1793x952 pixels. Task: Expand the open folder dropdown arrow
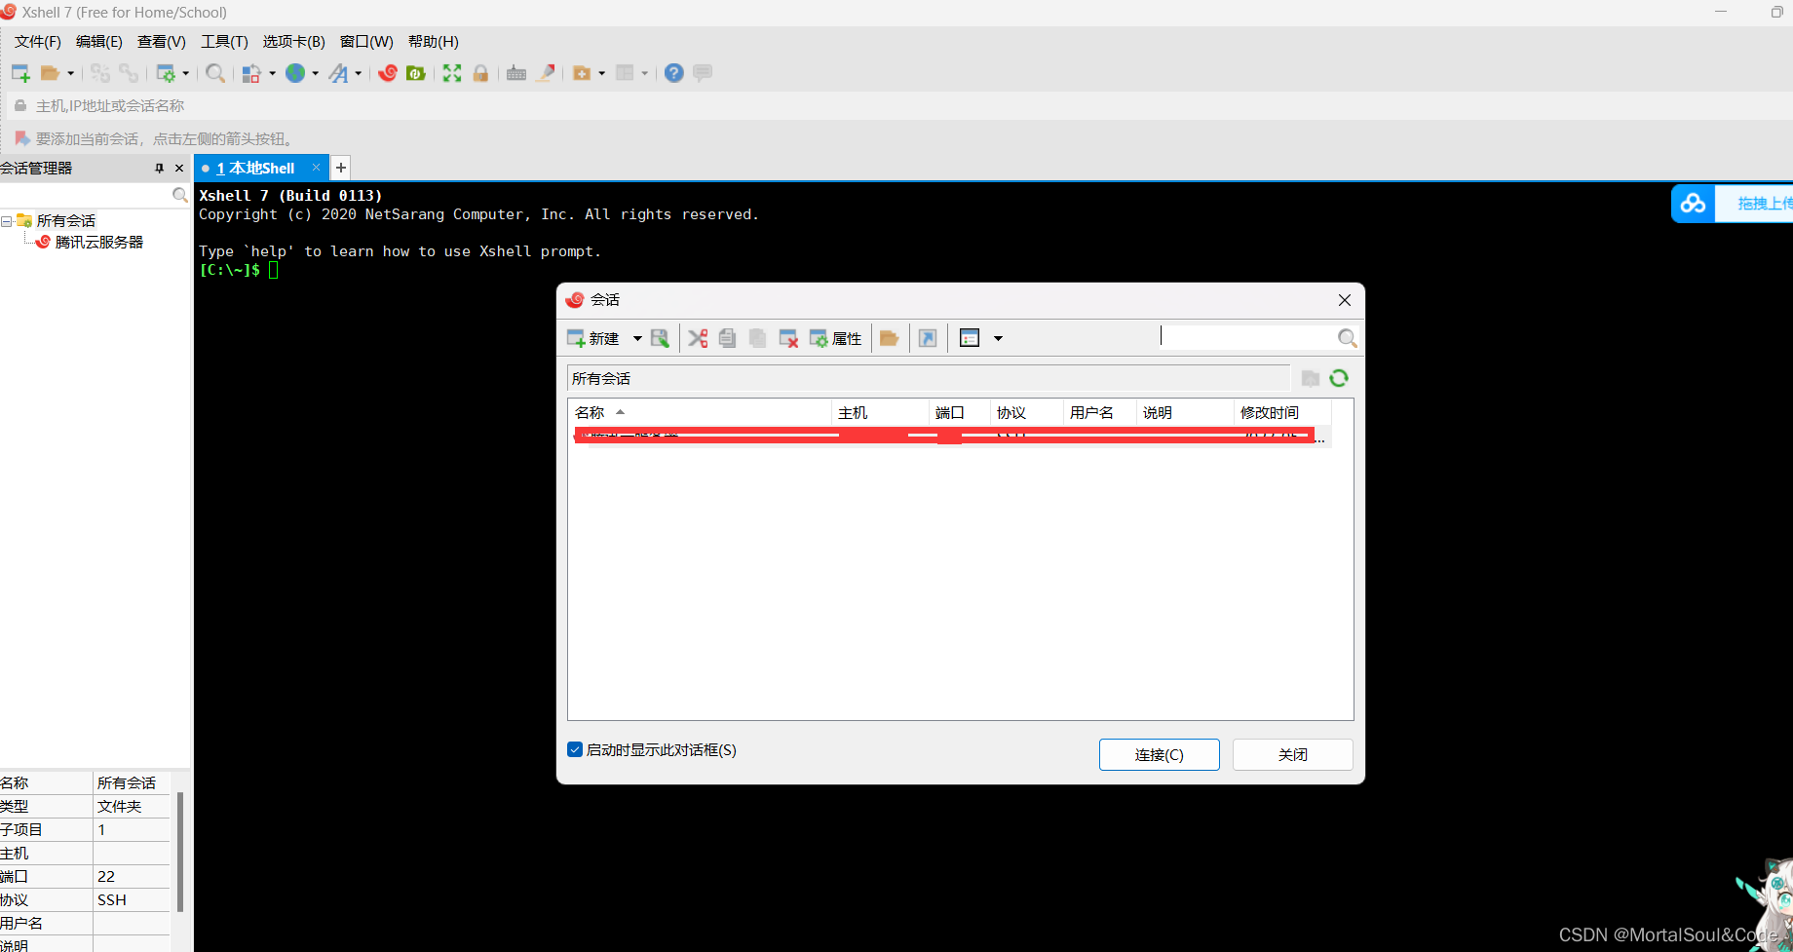(70, 73)
